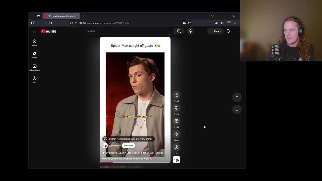Mute the tab with the speaker icon
Viewport: 322px width, 181px height.
pyautogui.click(x=49, y=16)
